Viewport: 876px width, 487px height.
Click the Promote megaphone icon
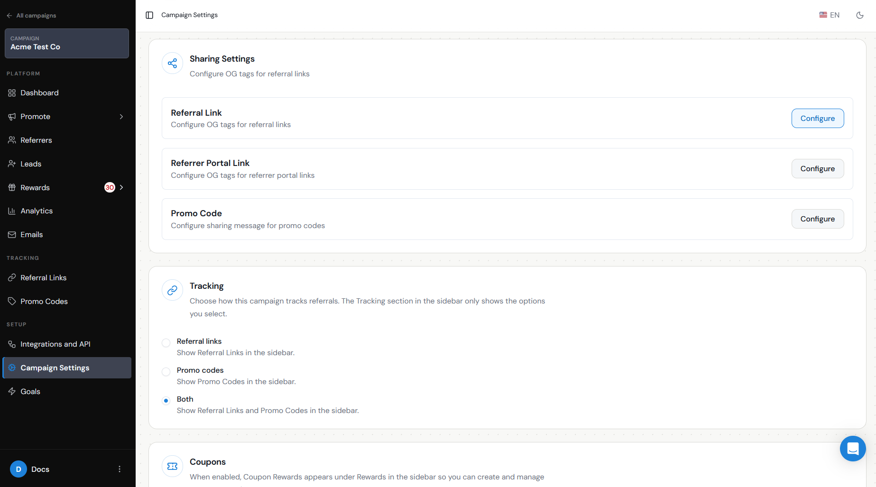tap(12, 117)
